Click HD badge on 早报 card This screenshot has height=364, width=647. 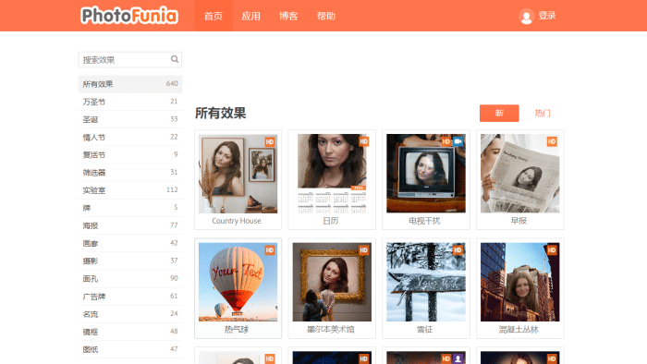tap(552, 141)
